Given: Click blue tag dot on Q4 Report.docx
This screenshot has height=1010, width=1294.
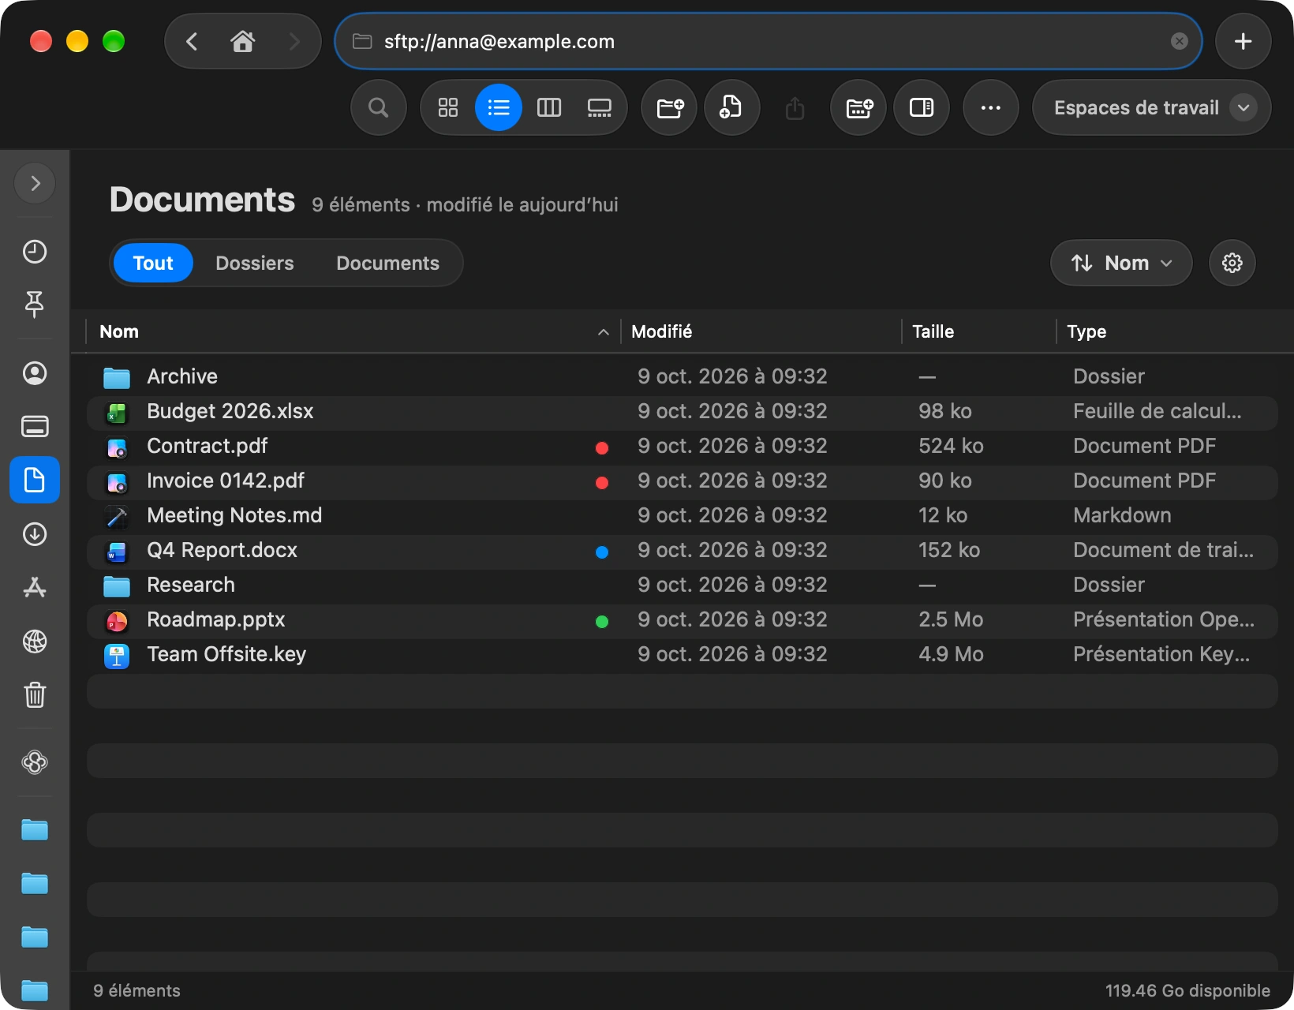Looking at the screenshot, I should pos(602,552).
